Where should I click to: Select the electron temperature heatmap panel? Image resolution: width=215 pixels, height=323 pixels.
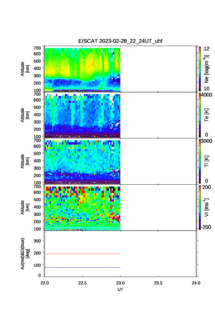[83, 115]
